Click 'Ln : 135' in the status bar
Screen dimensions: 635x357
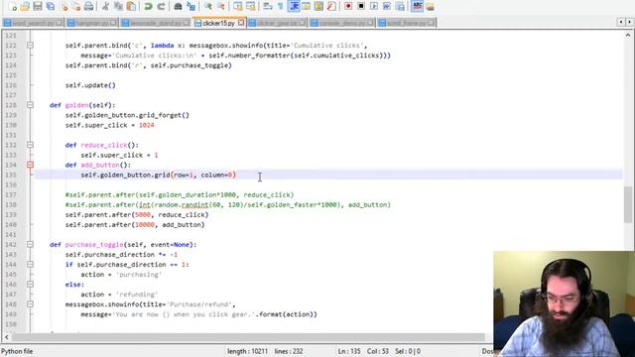(x=349, y=351)
